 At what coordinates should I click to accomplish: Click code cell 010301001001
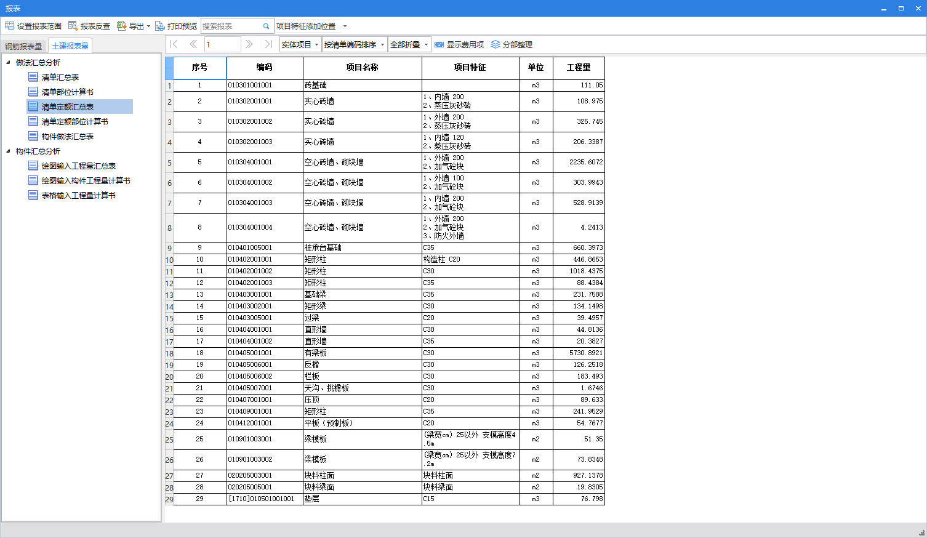pos(265,86)
